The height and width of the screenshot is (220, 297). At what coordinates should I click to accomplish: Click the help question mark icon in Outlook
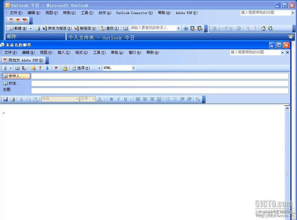[x=186, y=28]
